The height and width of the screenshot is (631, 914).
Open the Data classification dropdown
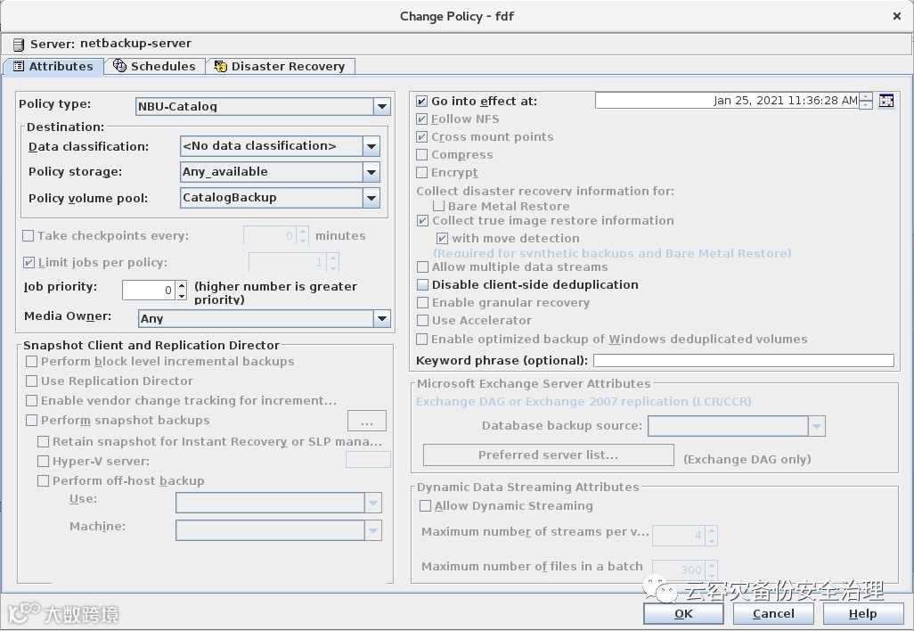pyautogui.click(x=371, y=146)
